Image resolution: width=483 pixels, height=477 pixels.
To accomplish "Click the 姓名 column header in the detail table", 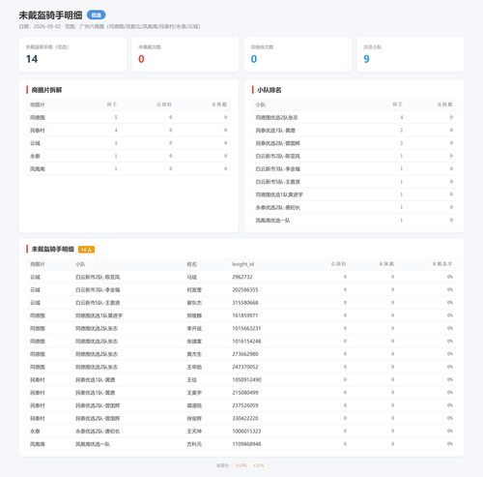I will coord(191,264).
